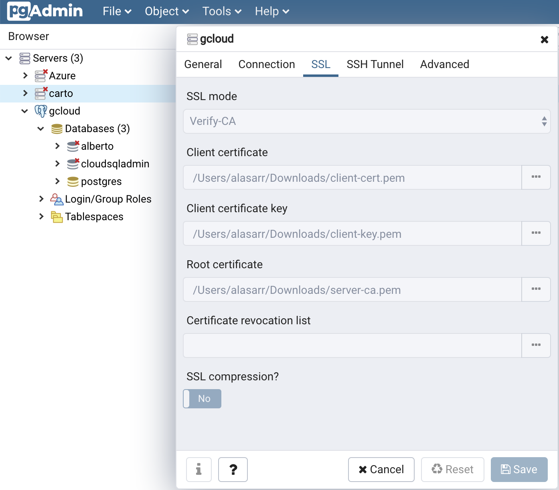Open the Object menu
Image resolution: width=559 pixels, height=490 pixels.
click(167, 11)
